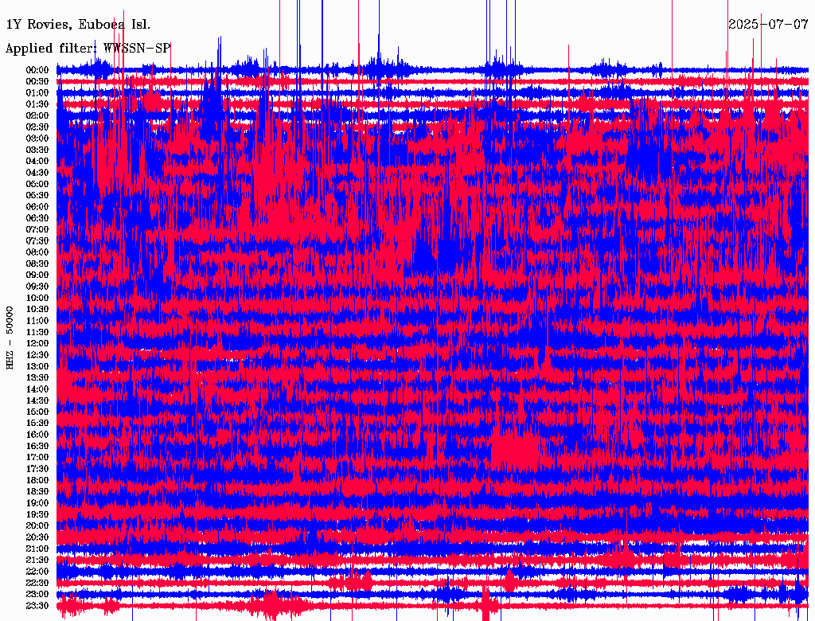Click the 03:00 time row label
The image size is (815, 621).
(x=38, y=139)
